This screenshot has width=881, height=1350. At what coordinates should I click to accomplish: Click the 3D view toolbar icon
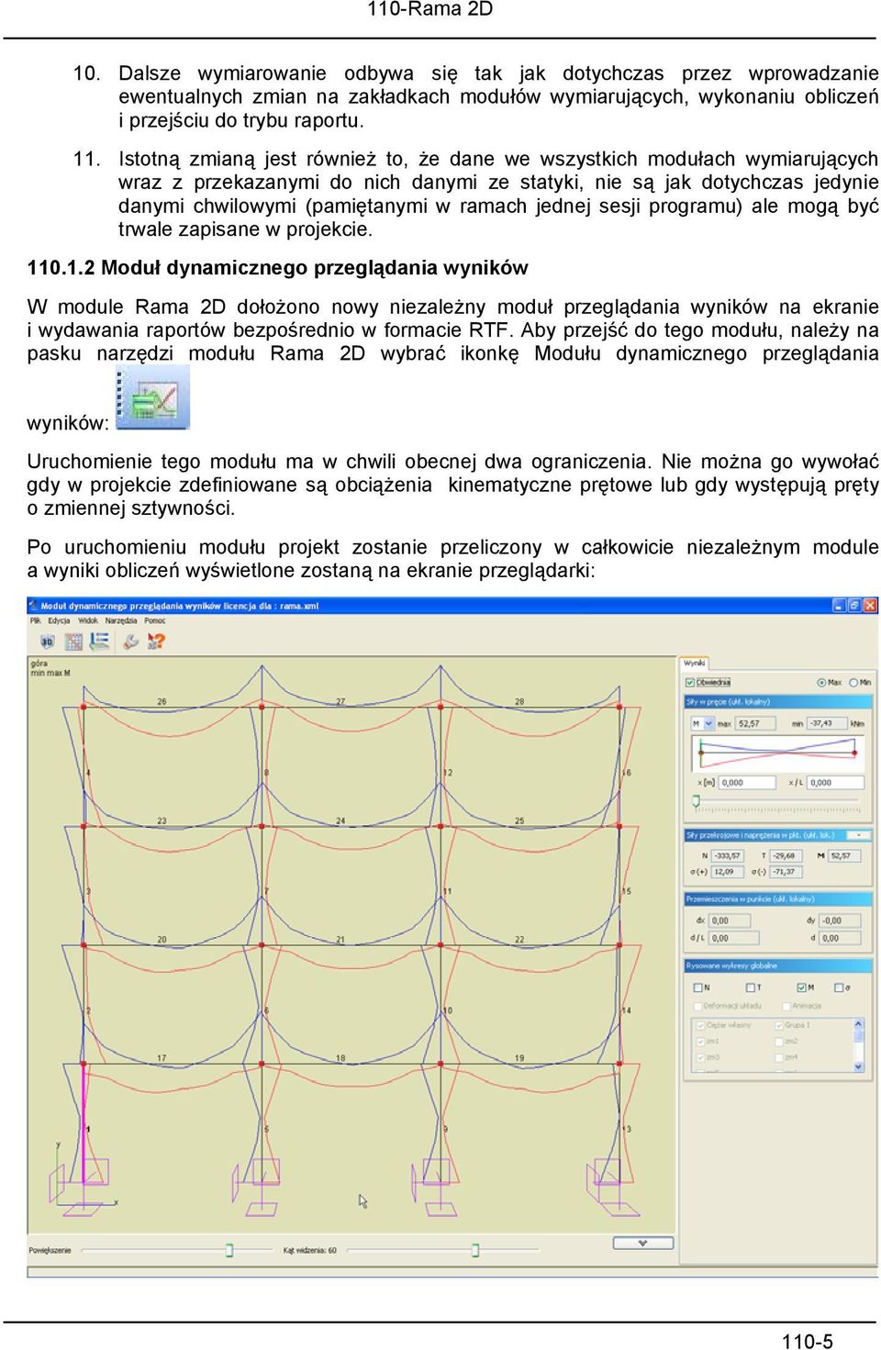(48, 642)
